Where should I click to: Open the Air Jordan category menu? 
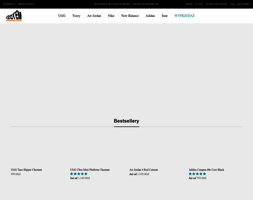coord(94,16)
